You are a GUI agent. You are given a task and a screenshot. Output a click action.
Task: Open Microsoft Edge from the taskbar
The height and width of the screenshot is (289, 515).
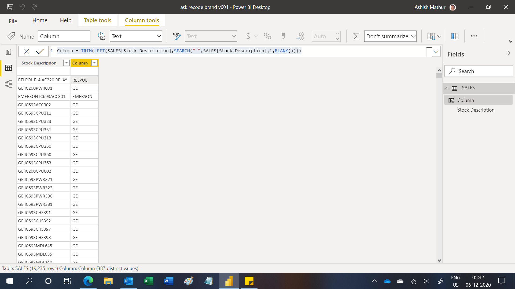click(88, 281)
